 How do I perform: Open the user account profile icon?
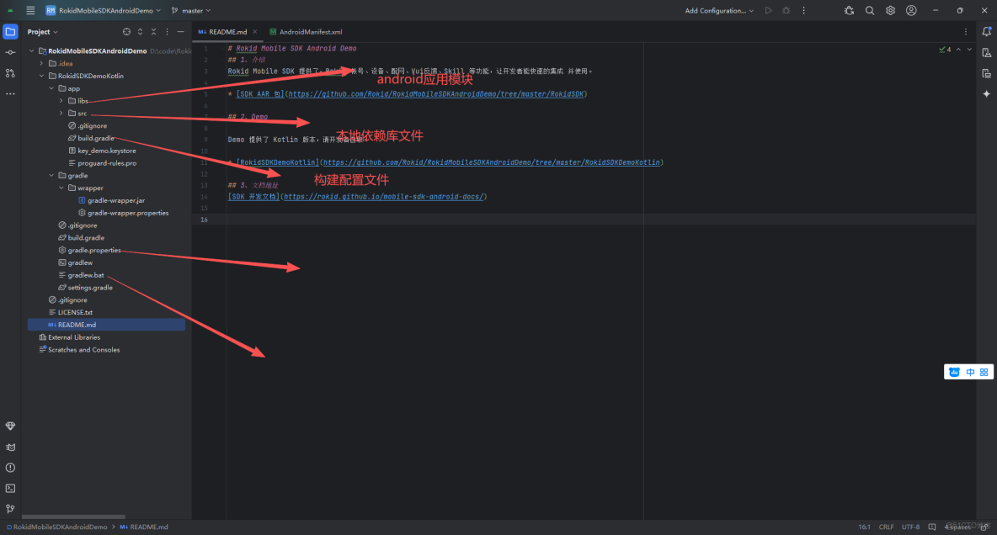(x=910, y=10)
